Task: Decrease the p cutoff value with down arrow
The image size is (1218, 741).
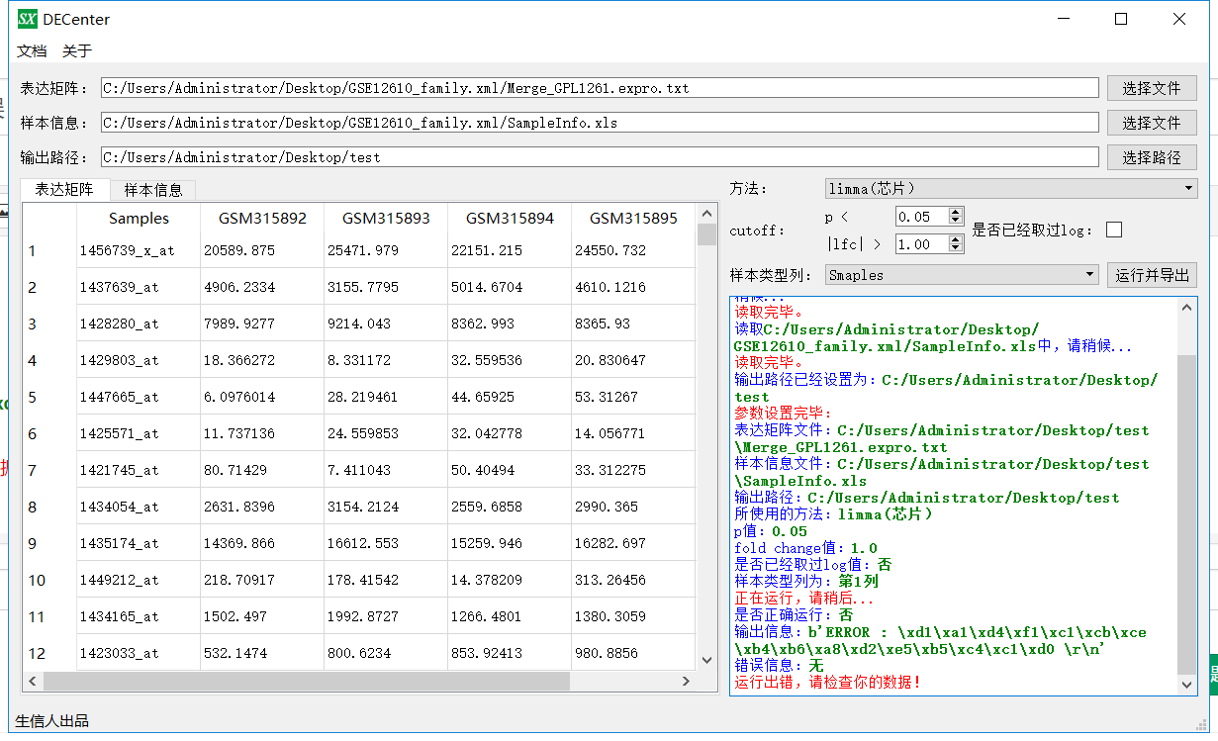Action: [x=955, y=221]
